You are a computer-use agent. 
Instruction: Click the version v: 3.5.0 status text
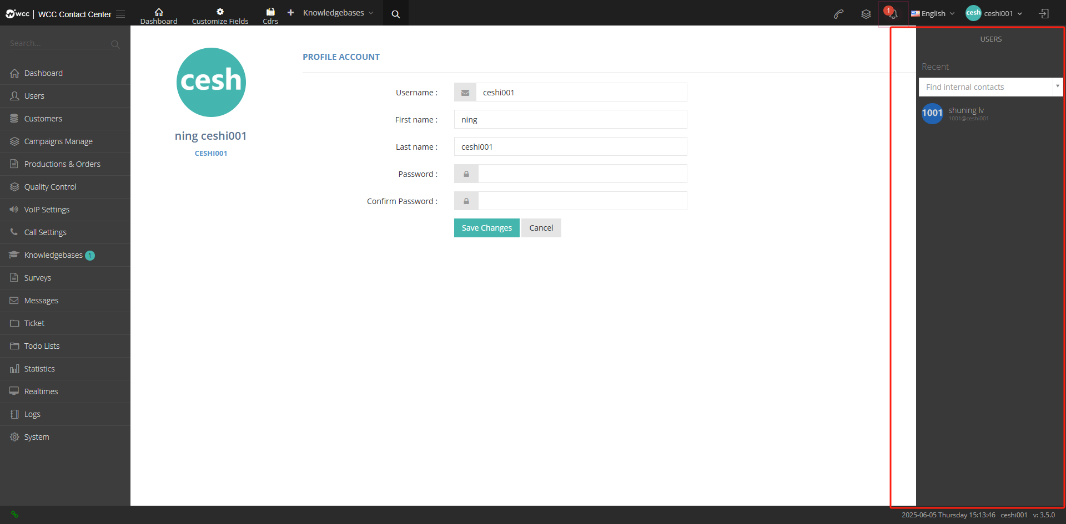point(1044,515)
